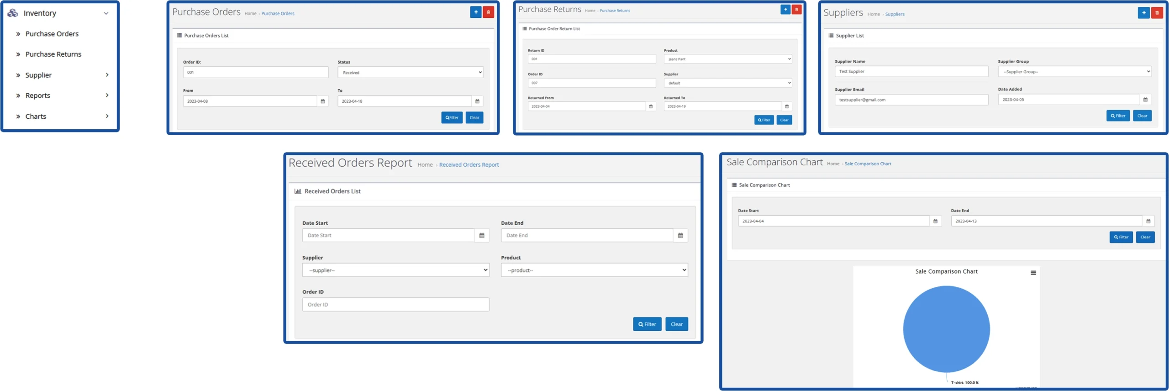
Task: Click Clear button in Sale Comparison Chart
Action: click(x=1145, y=237)
